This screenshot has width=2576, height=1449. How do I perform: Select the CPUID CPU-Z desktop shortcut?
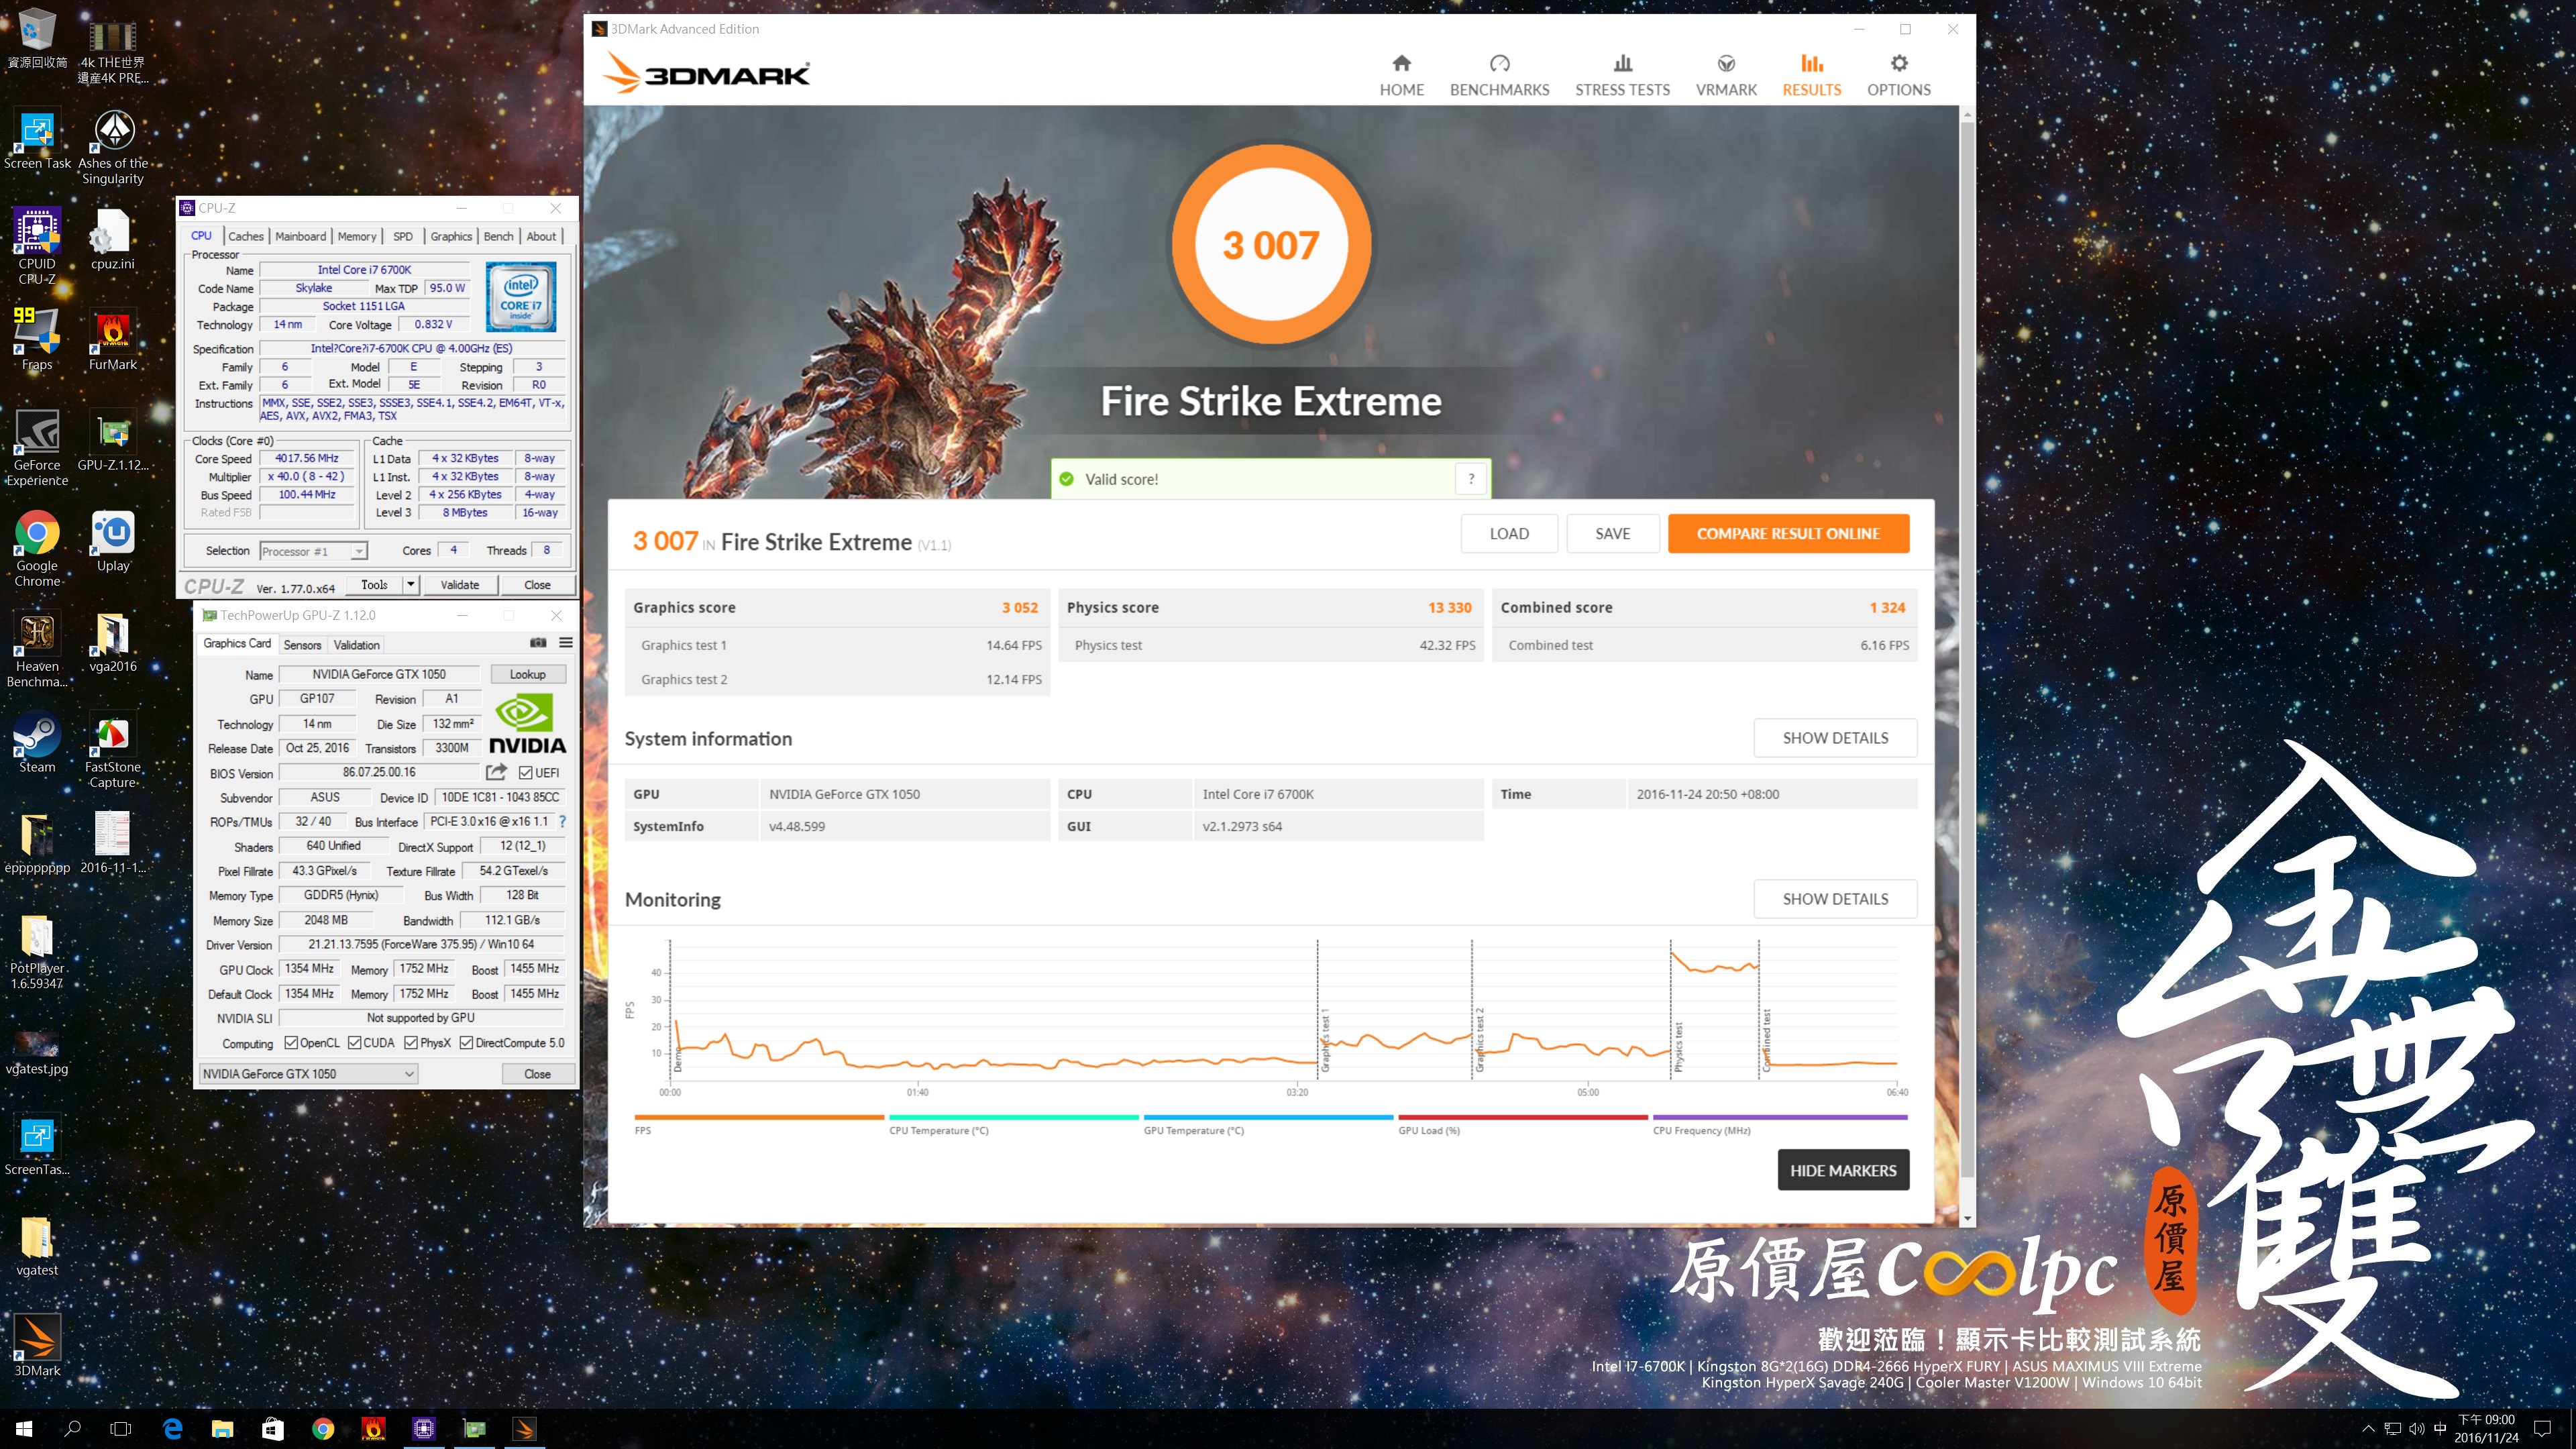[37, 247]
